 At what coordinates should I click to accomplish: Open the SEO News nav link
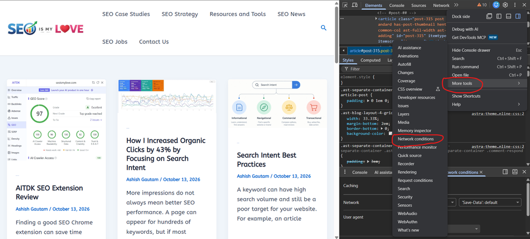[291, 14]
